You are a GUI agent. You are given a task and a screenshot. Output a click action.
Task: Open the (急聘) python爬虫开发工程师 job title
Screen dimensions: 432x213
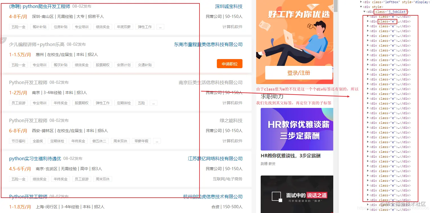pos(40,6)
